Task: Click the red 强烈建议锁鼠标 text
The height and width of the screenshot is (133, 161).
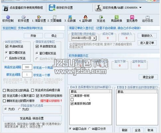Action: tap(51, 101)
